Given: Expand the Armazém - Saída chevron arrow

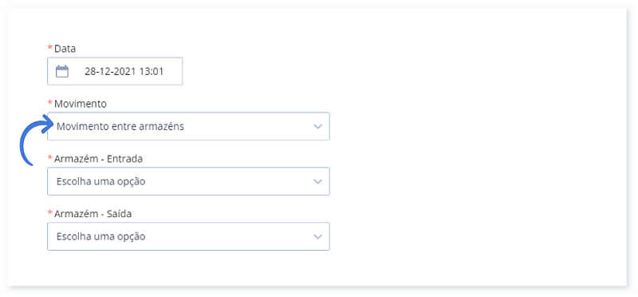Looking at the screenshot, I should click(317, 236).
